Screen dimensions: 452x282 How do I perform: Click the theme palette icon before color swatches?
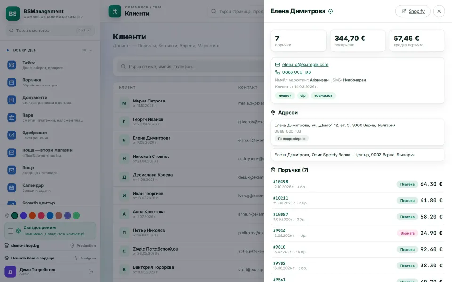pos(7,216)
